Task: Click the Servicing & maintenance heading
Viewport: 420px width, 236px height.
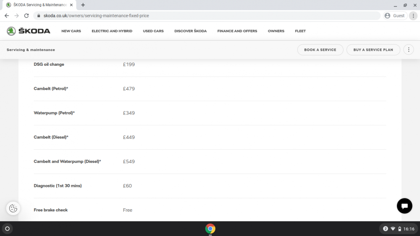Action: tap(31, 50)
